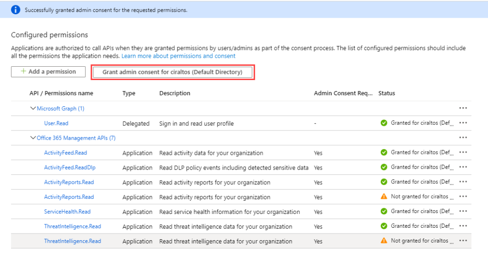Open ActivityReports.Read link in the not-granted row

(69, 197)
